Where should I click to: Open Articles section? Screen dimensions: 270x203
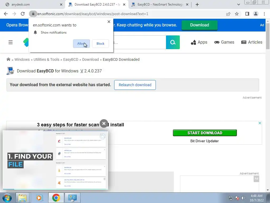pos(252,42)
